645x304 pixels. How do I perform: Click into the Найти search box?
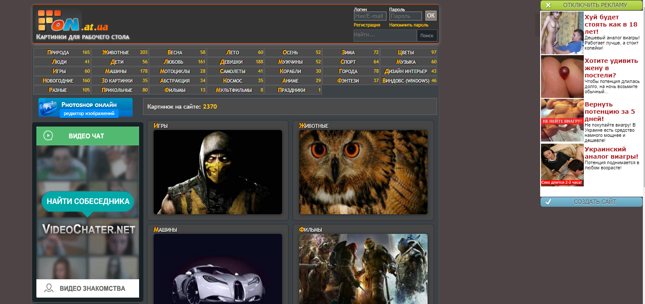[385, 35]
